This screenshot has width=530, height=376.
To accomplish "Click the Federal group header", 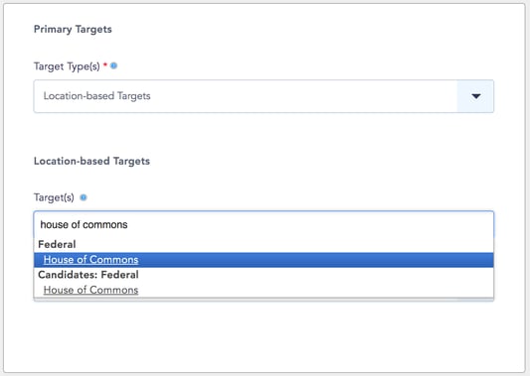I will 57,244.
